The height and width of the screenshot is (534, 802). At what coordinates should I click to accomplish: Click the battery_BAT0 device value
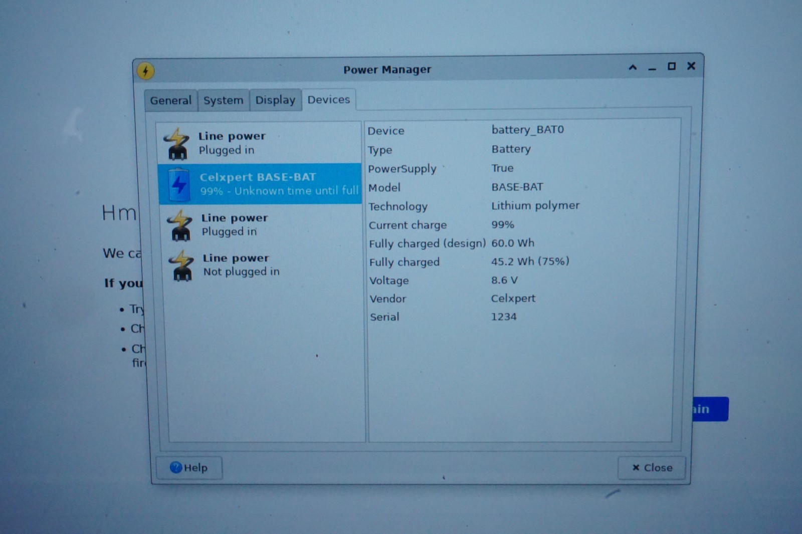point(527,130)
